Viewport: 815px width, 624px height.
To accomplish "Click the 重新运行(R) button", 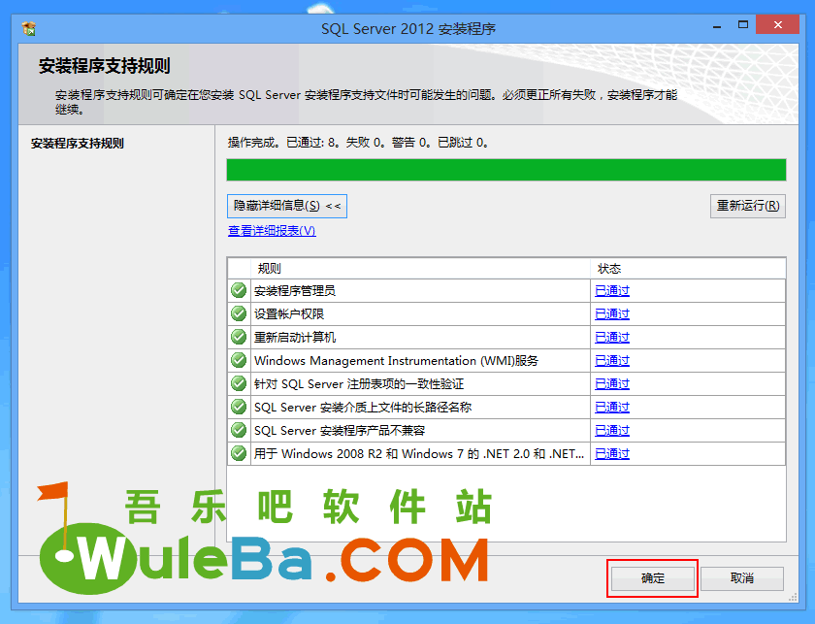I will pyautogui.click(x=747, y=206).
